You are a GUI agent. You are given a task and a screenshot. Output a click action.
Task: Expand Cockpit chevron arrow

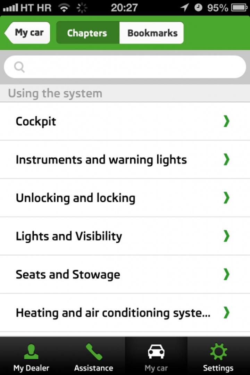tap(226, 121)
